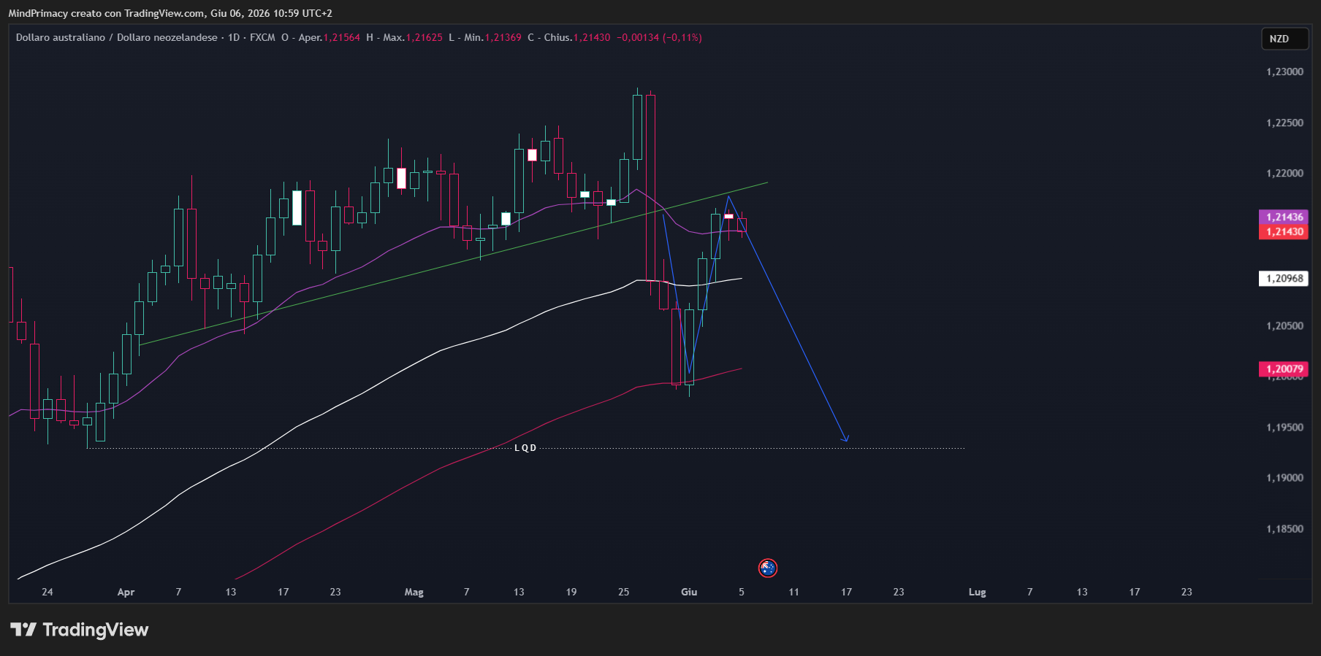Click the open value 1,21564
This screenshot has height=656, width=1321.
pyautogui.click(x=342, y=37)
